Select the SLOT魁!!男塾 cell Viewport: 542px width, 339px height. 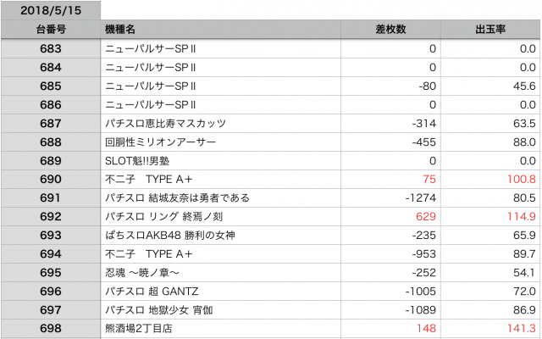[x=141, y=160]
